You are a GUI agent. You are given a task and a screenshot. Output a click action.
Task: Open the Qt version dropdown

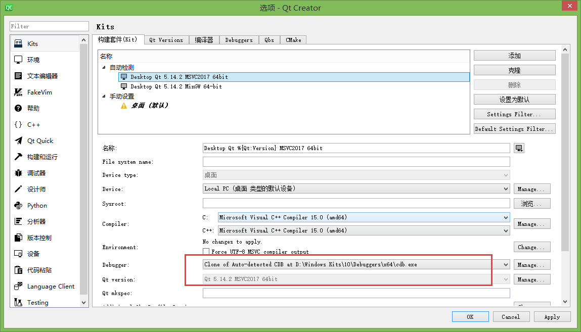coord(356,279)
